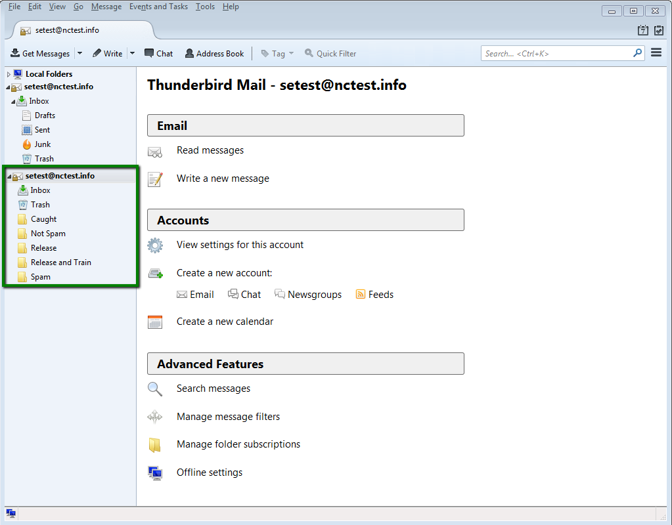Image resolution: width=672 pixels, height=525 pixels.
Task: Open the Edit menu
Action: (x=35, y=7)
